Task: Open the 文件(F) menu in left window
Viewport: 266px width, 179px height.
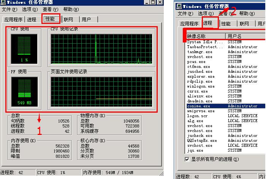Action: 9,9
